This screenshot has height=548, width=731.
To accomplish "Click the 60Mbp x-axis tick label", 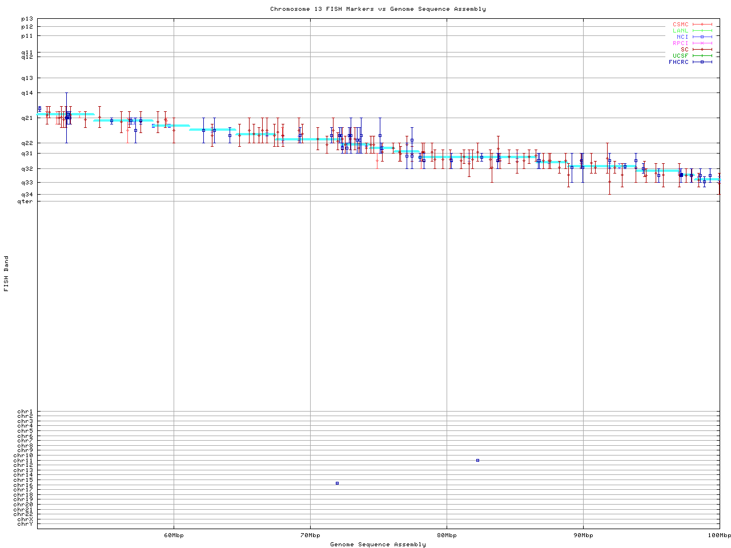I will pos(174,535).
